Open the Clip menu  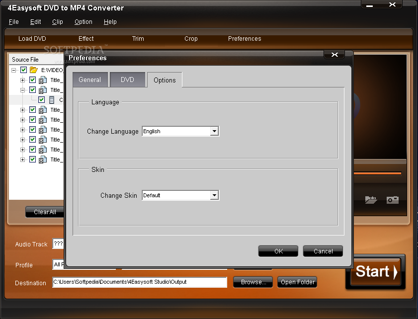tap(58, 22)
